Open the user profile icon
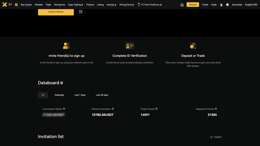Screen dimensions: 260x146 click(x=221, y=5)
